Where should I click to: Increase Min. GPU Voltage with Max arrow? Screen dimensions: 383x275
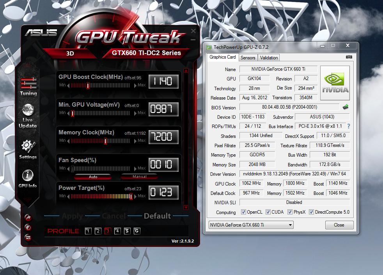[135, 113]
